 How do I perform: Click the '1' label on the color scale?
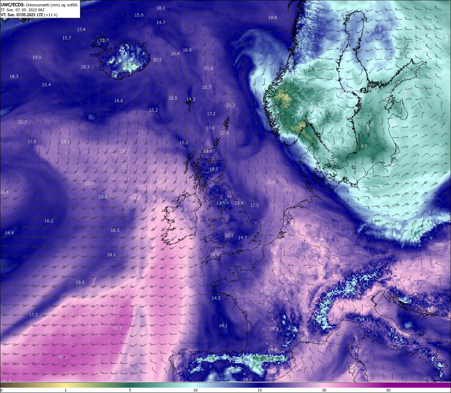(66, 390)
